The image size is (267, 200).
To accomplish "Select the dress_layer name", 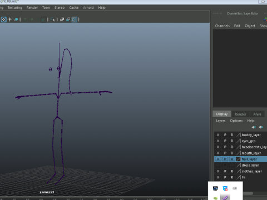I will [x=250, y=165].
